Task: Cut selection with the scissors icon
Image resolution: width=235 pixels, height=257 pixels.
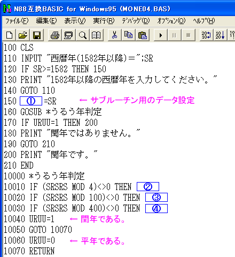Action: coord(114,35)
